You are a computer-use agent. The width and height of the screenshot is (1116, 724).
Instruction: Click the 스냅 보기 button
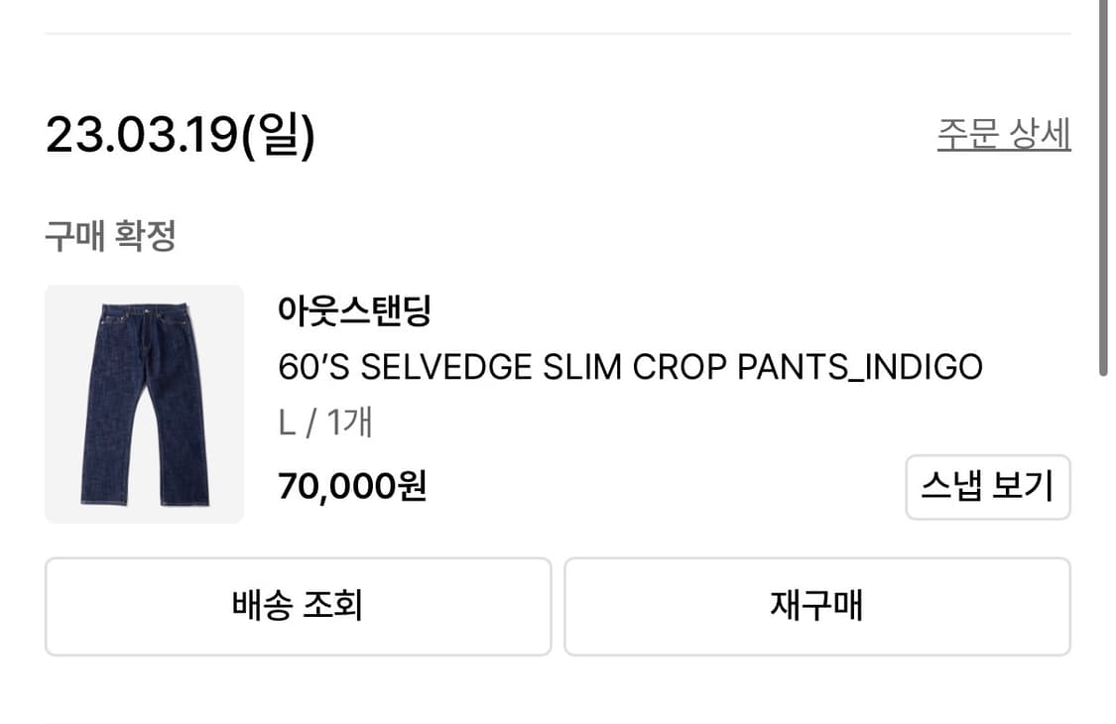point(987,487)
